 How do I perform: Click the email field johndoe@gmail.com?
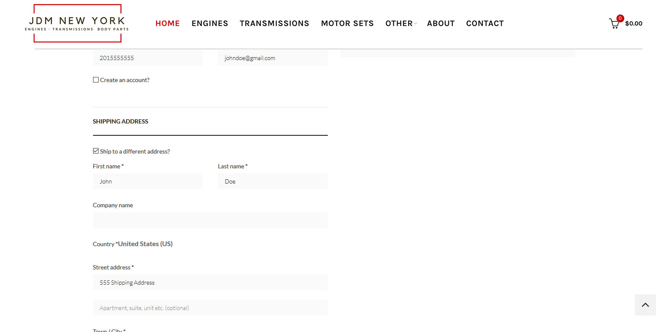point(273,58)
